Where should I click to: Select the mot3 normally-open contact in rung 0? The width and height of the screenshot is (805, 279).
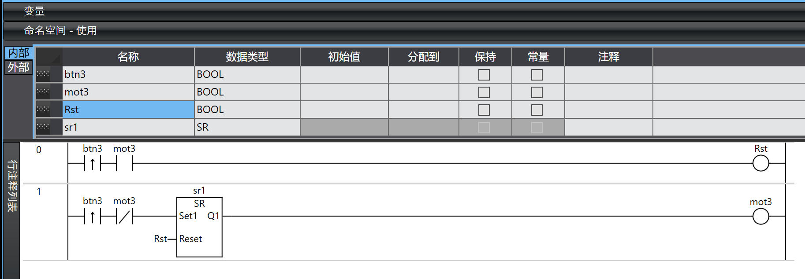point(124,164)
